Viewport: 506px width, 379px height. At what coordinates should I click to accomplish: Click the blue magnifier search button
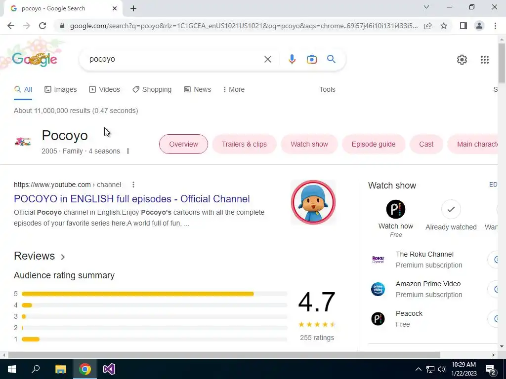point(331,59)
